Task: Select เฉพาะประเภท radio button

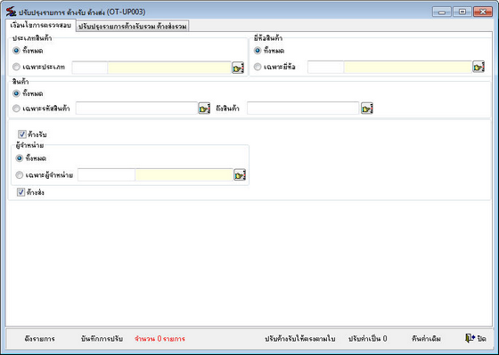Action: coord(16,67)
